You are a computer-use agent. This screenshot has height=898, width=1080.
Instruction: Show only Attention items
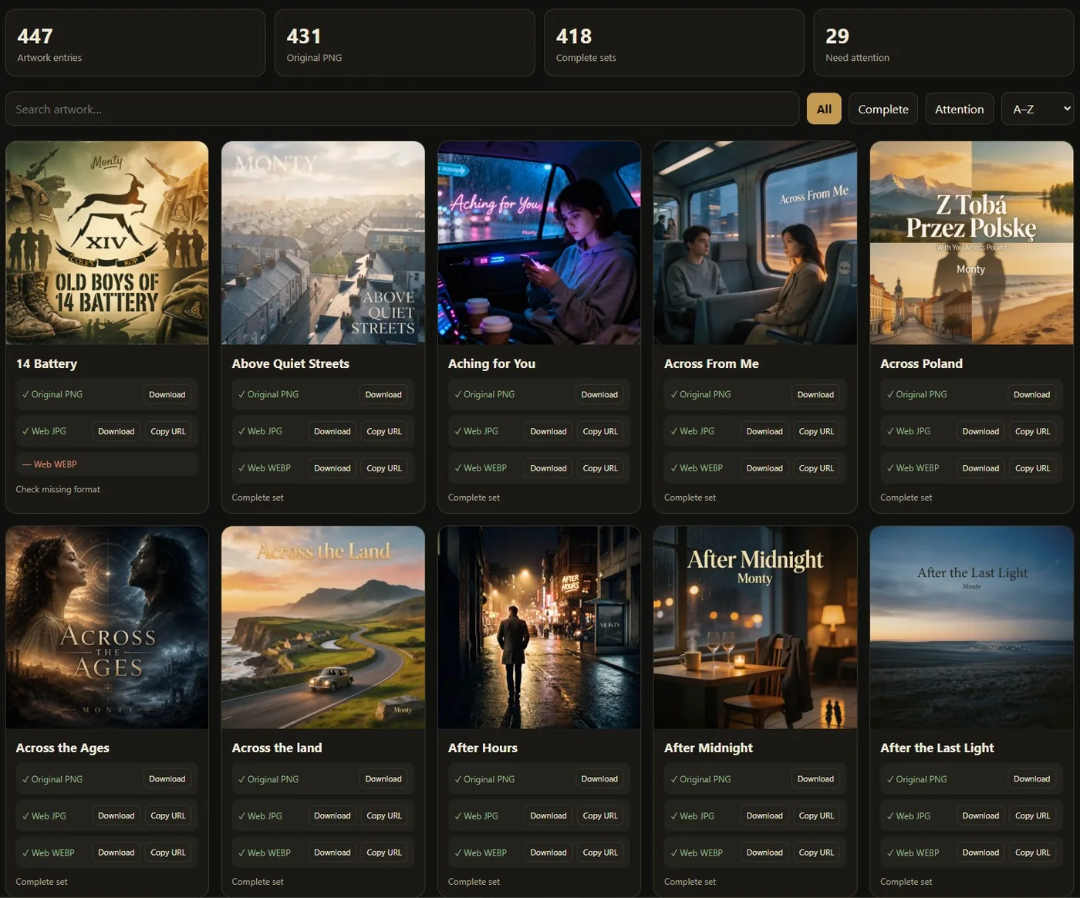click(x=959, y=109)
